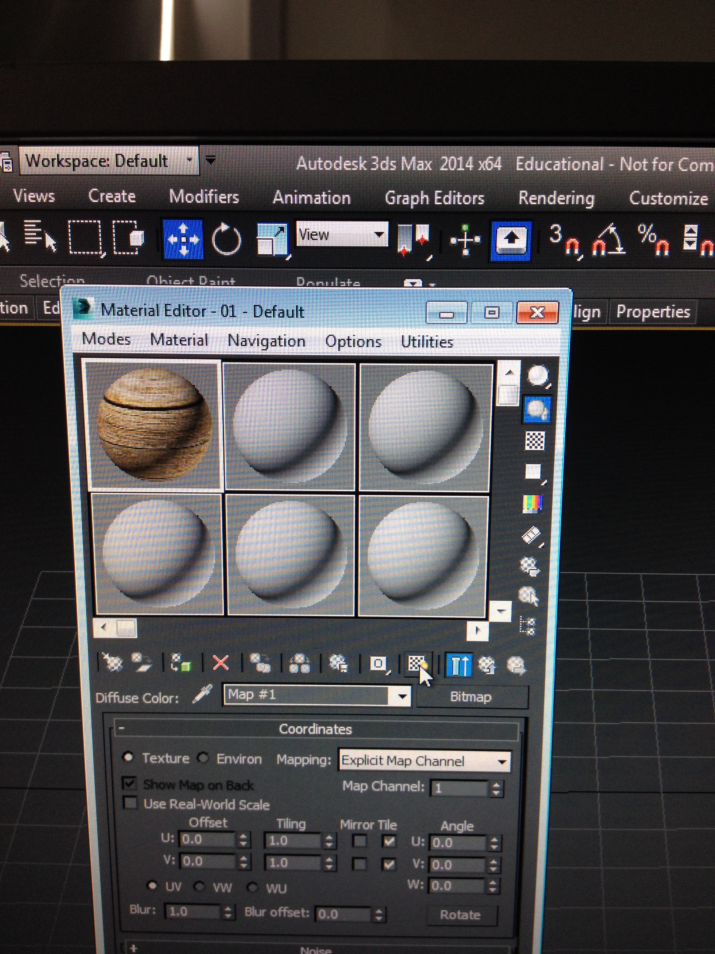Toggle sample slot Backlight
This screenshot has height=954, width=715.
click(537, 410)
